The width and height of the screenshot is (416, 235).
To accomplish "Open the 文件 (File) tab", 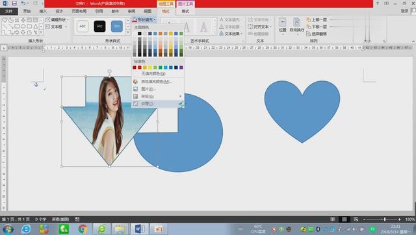I will [x=8, y=11].
